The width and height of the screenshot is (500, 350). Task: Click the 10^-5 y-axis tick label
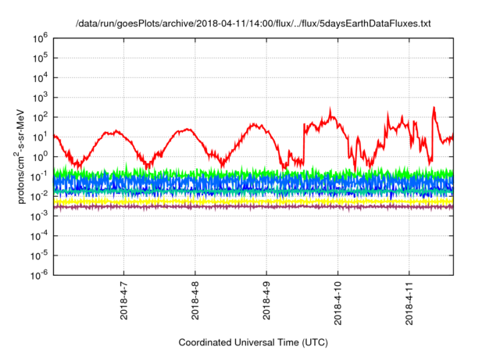click(39, 255)
